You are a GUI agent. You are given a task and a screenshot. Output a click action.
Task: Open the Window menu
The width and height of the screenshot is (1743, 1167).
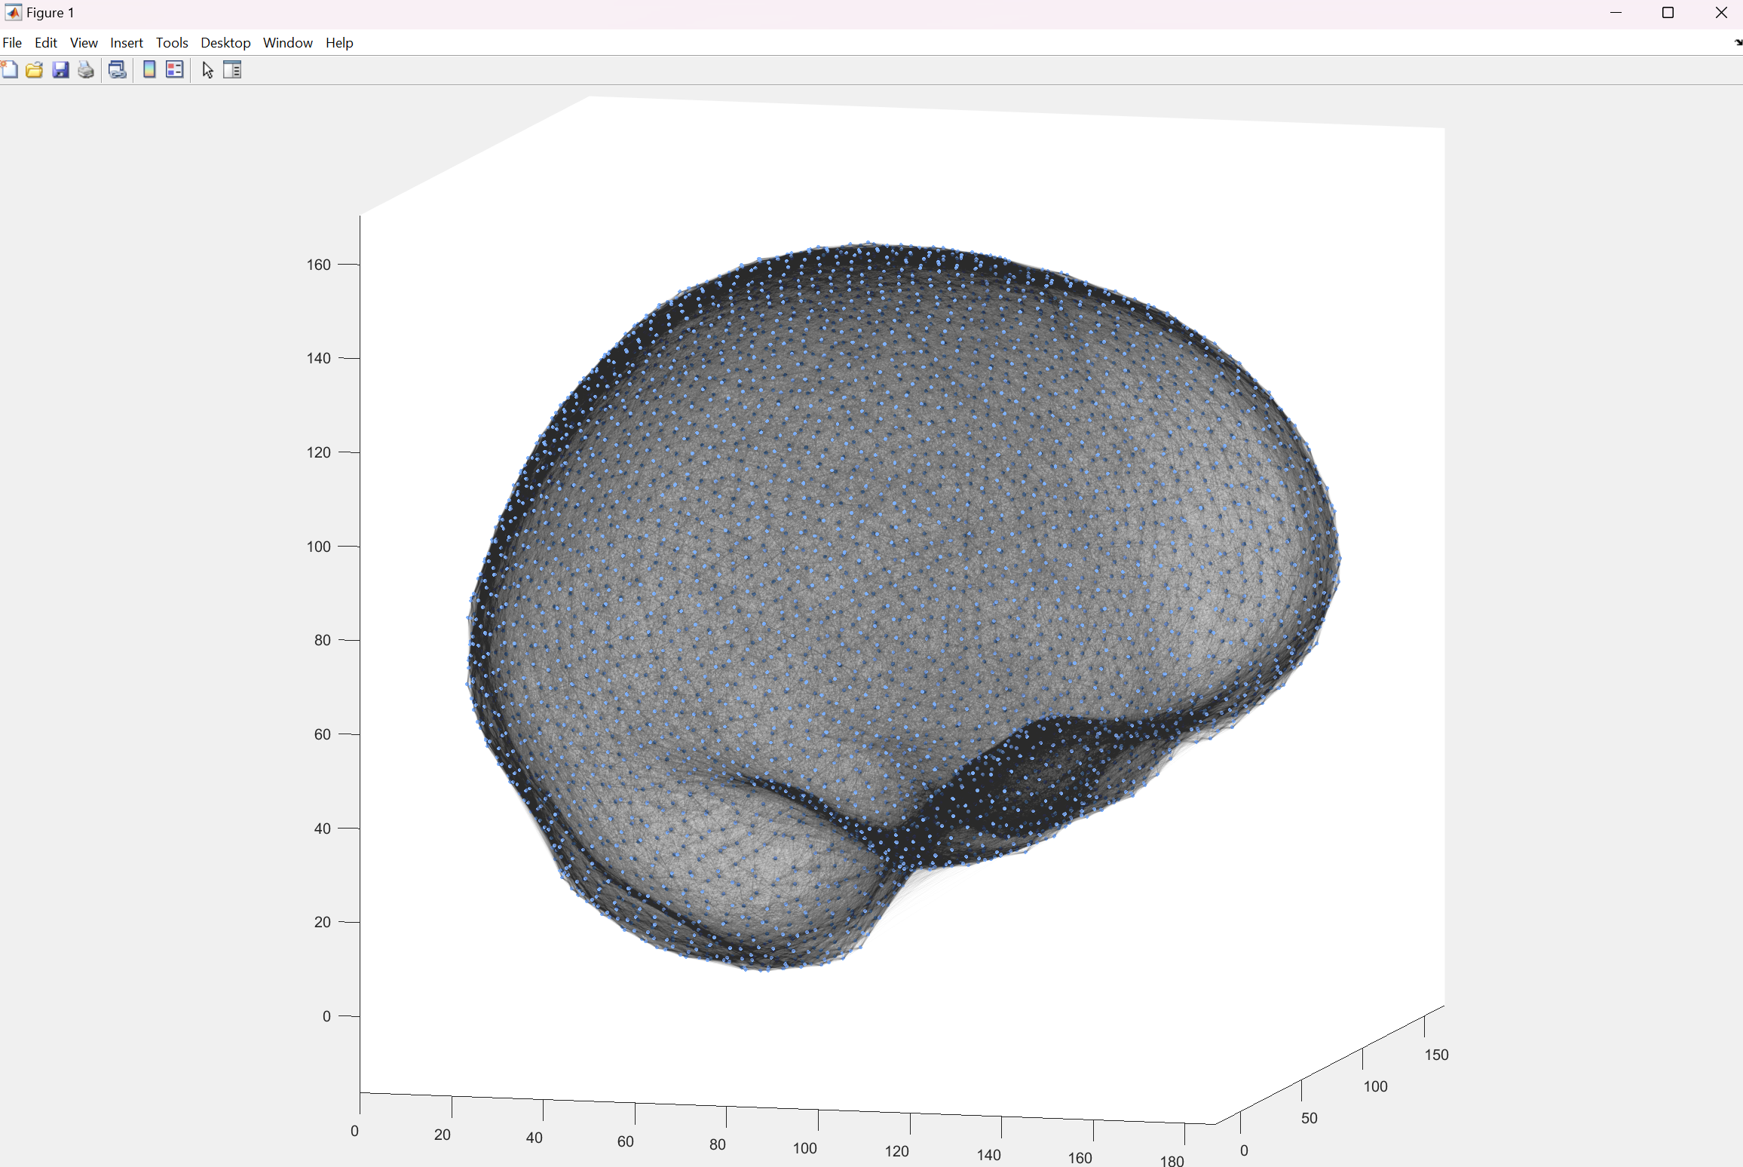pyautogui.click(x=287, y=43)
